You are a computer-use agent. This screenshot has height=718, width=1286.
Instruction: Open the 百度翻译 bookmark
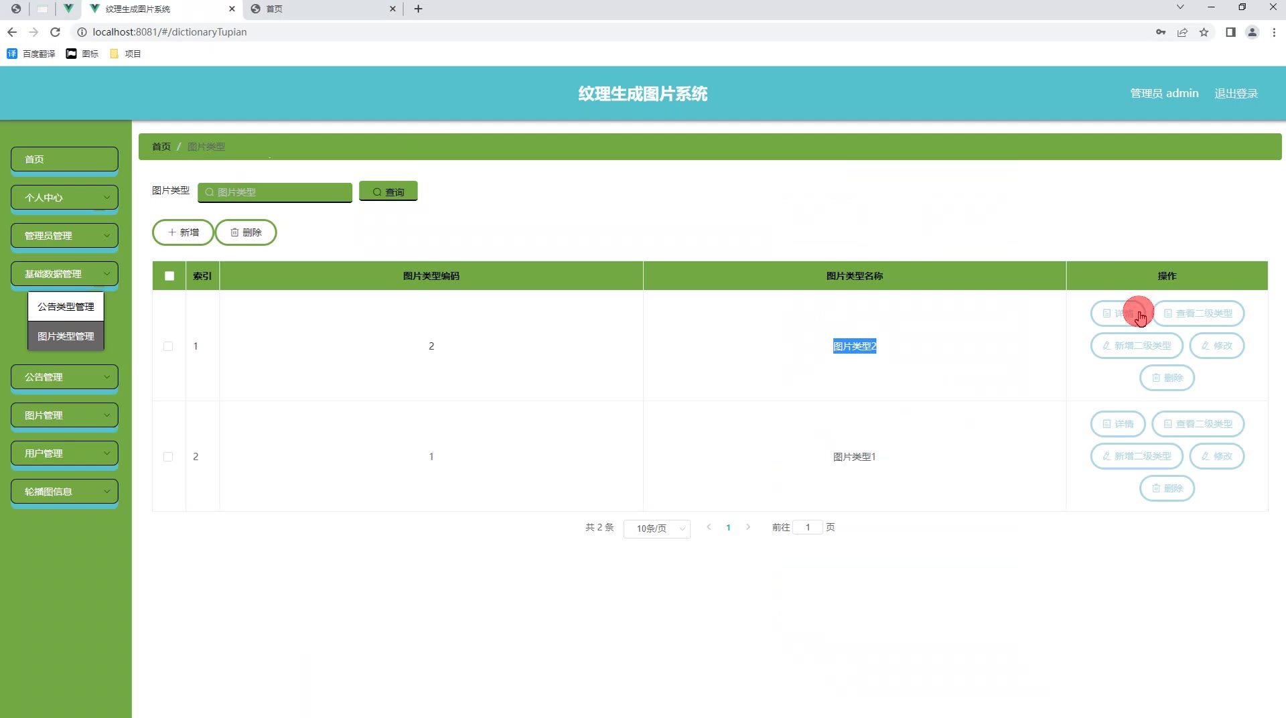coord(31,54)
